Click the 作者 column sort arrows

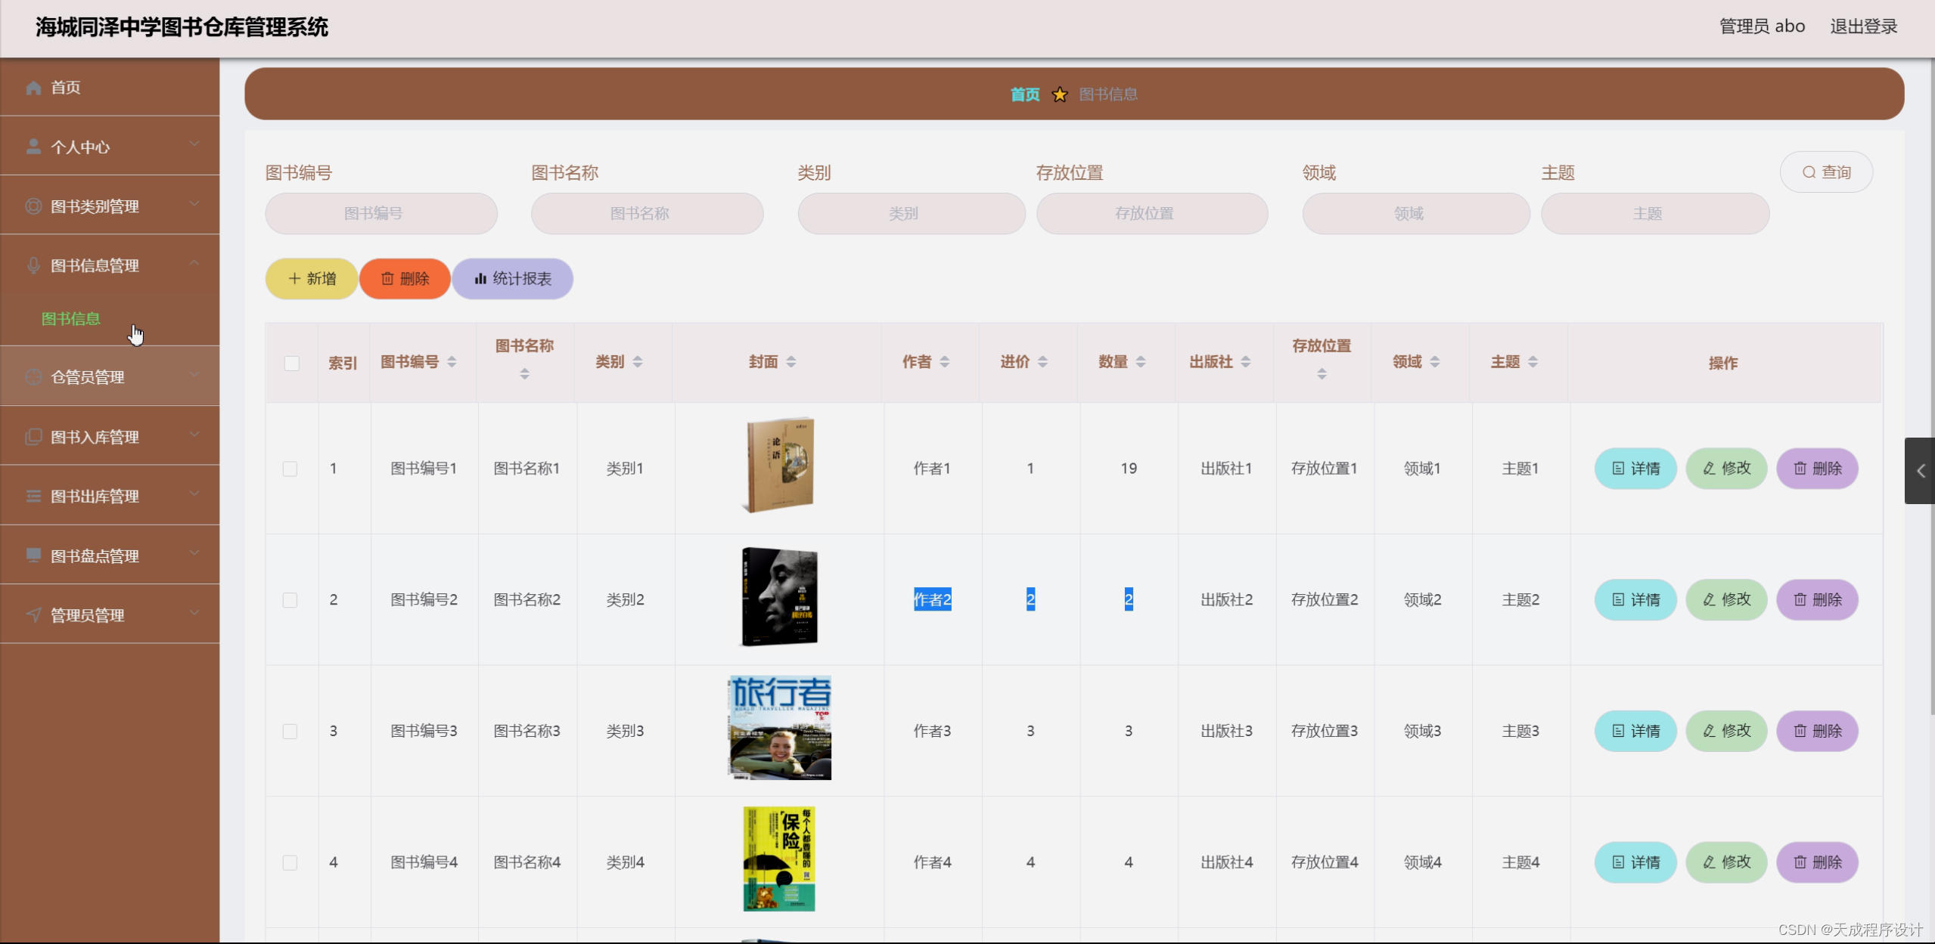point(945,362)
